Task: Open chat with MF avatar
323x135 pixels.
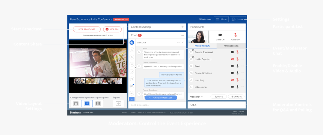Action: coord(132,86)
